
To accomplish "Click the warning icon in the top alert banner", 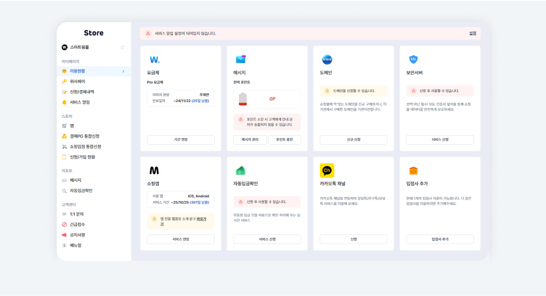I will point(148,33).
